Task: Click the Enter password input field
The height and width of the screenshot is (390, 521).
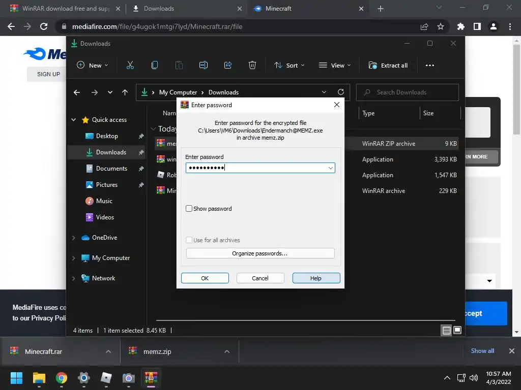Action: (x=260, y=168)
